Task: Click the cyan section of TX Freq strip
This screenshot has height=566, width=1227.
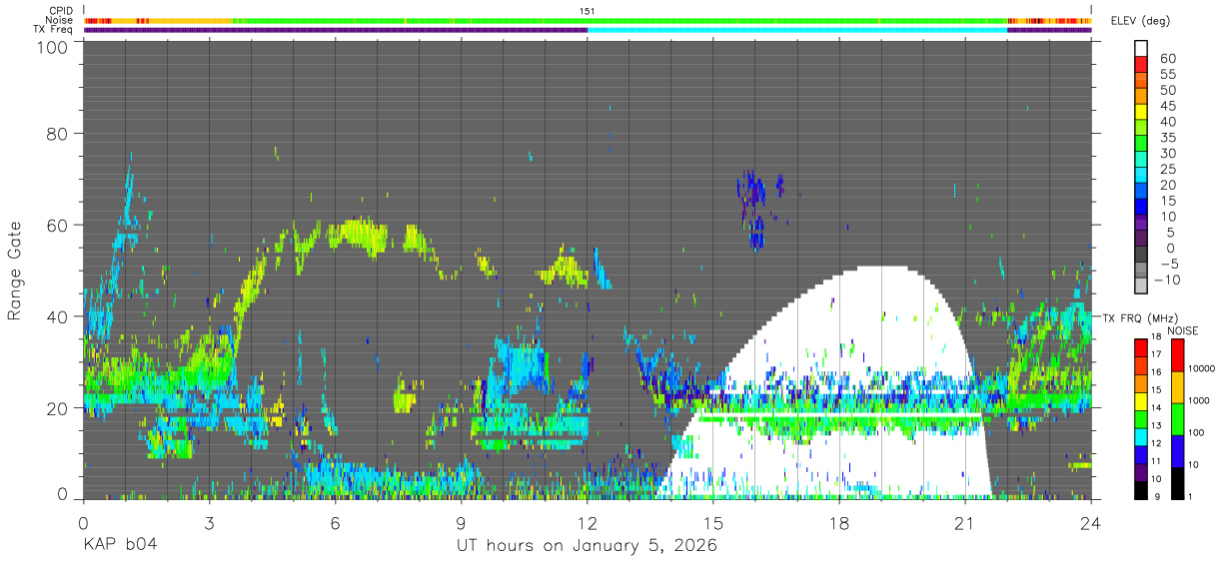Action: pyautogui.click(x=797, y=30)
